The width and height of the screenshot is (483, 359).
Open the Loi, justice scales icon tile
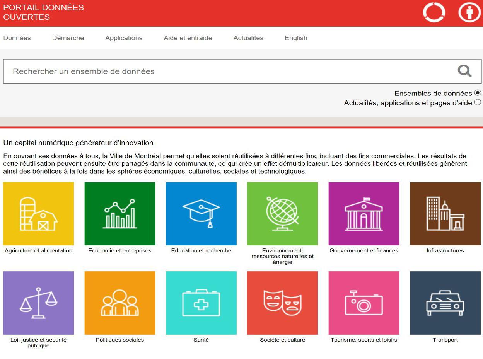click(x=38, y=303)
